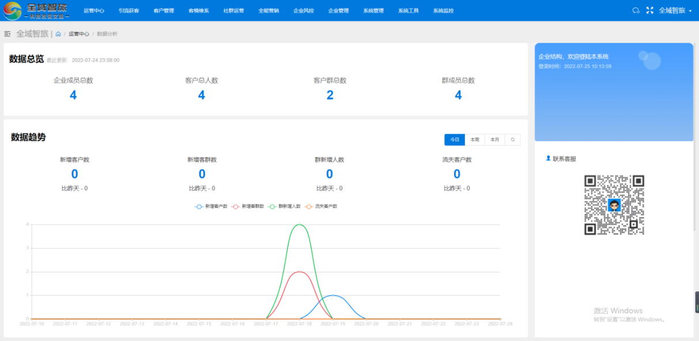Select the 今日 time range button
This screenshot has height=341, width=699.
455,139
